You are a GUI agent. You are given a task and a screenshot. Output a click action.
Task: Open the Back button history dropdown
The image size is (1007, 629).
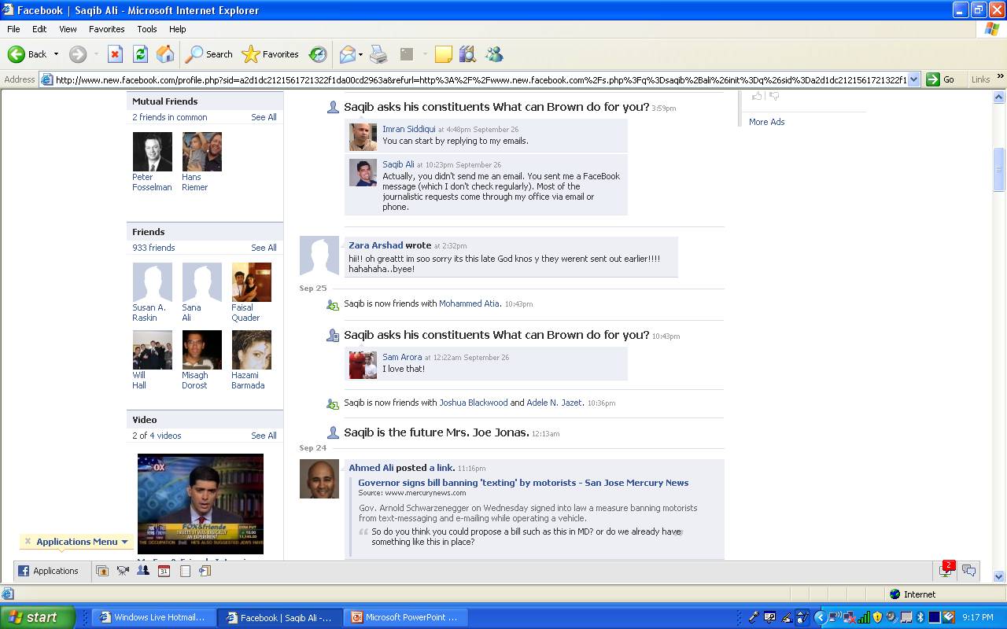[x=56, y=54]
